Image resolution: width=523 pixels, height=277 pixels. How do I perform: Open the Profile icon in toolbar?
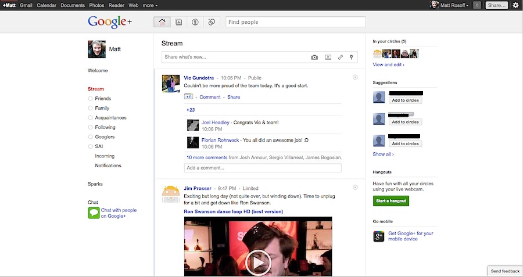pyautogui.click(x=195, y=22)
